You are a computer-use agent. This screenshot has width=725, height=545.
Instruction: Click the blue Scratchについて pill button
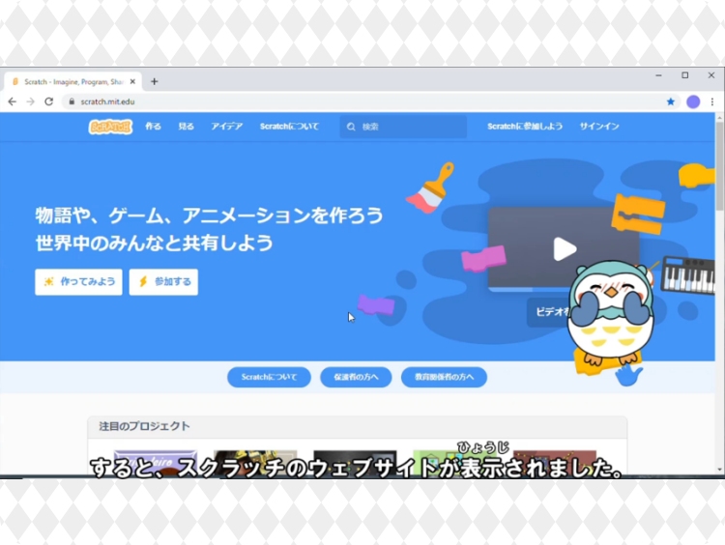[x=269, y=377]
